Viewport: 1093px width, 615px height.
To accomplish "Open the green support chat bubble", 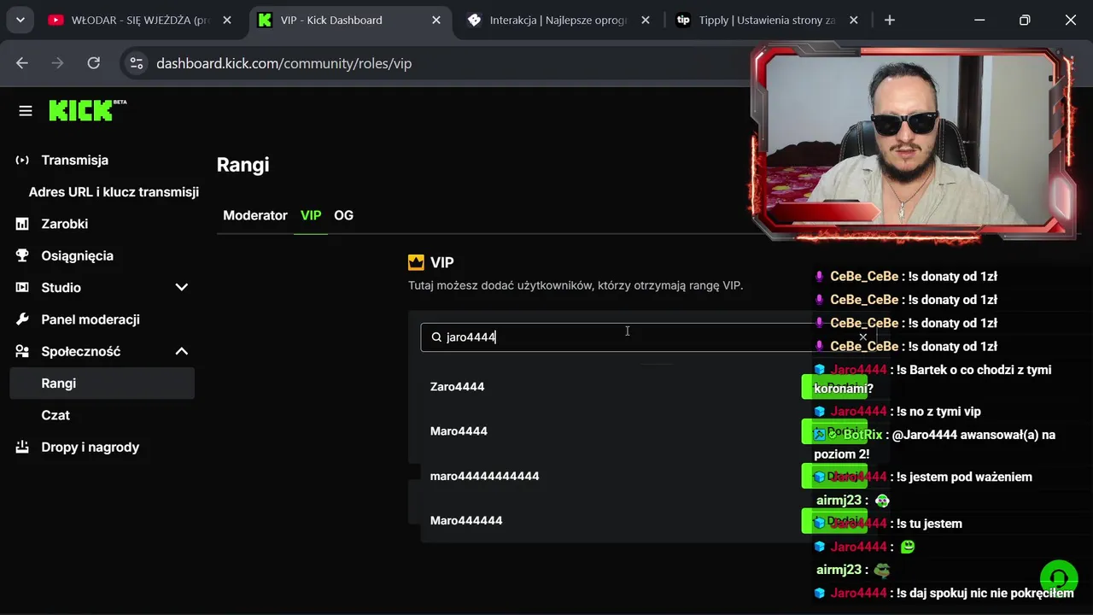I will [x=1059, y=578].
